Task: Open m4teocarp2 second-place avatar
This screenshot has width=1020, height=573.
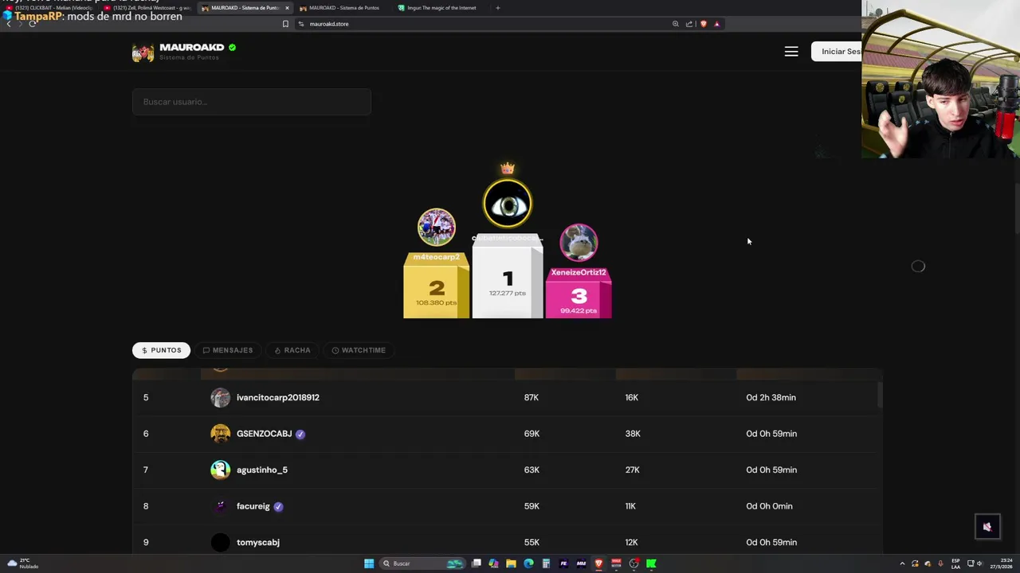Action: (x=437, y=228)
